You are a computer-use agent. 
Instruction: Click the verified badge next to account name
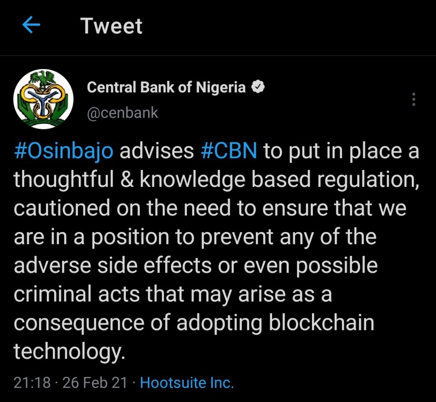pos(258,87)
